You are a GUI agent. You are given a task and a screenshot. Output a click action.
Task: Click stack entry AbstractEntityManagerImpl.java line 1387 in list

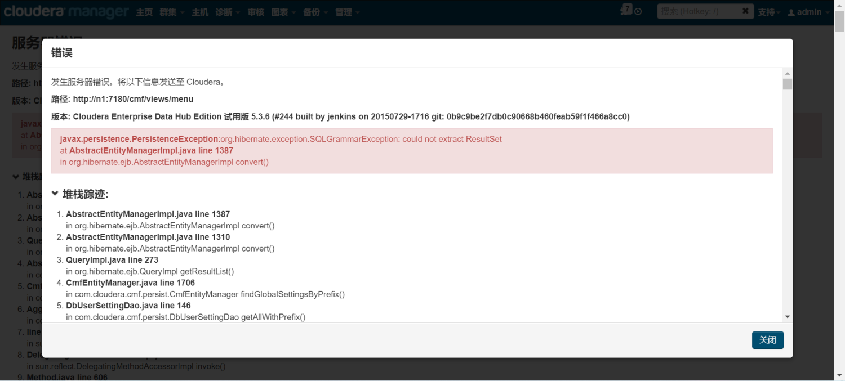(148, 214)
